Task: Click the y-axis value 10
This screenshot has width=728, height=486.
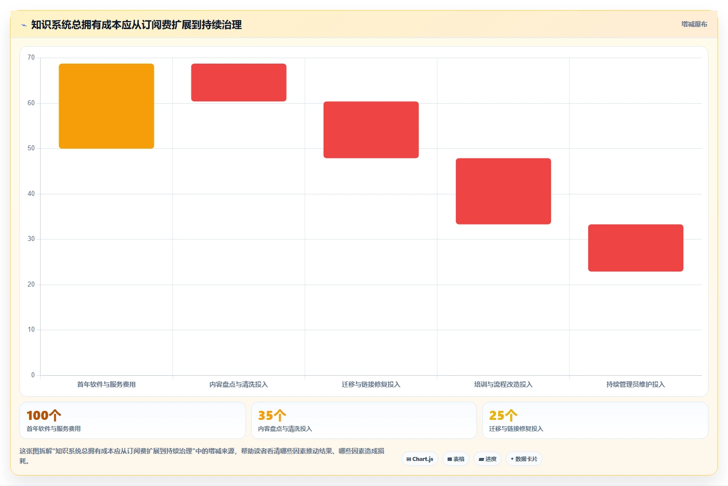Action: point(31,330)
